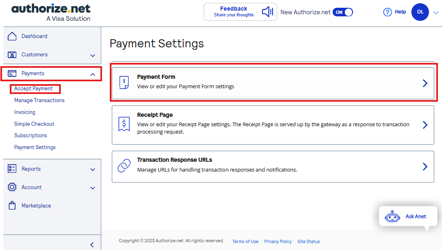Image resolution: width=442 pixels, height=250 pixels.
Task: Click the Feedback megaphone icon
Action: [267, 12]
